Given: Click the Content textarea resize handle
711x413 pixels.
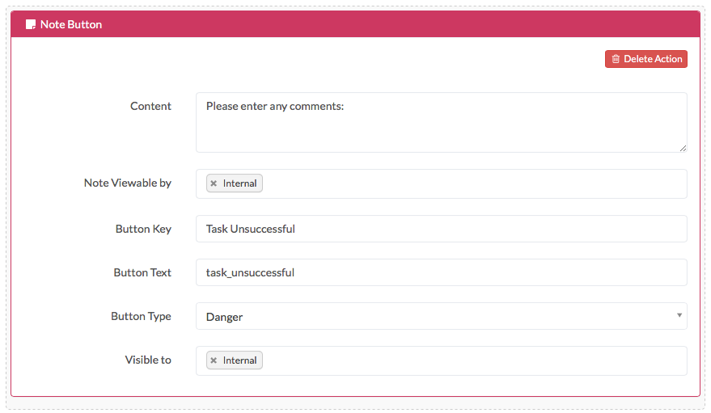Looking at the screenshot, I should [683, 148].
